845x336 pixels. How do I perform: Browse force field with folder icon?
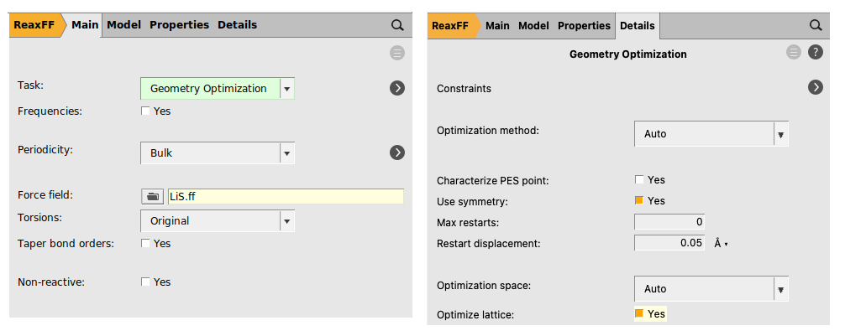click(x=153, y=196)
